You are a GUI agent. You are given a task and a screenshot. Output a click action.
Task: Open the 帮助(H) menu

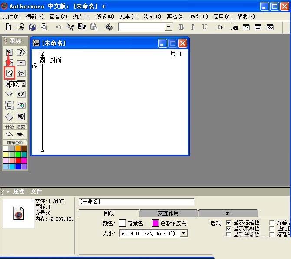pyautogui.click(x=246, y=17)
